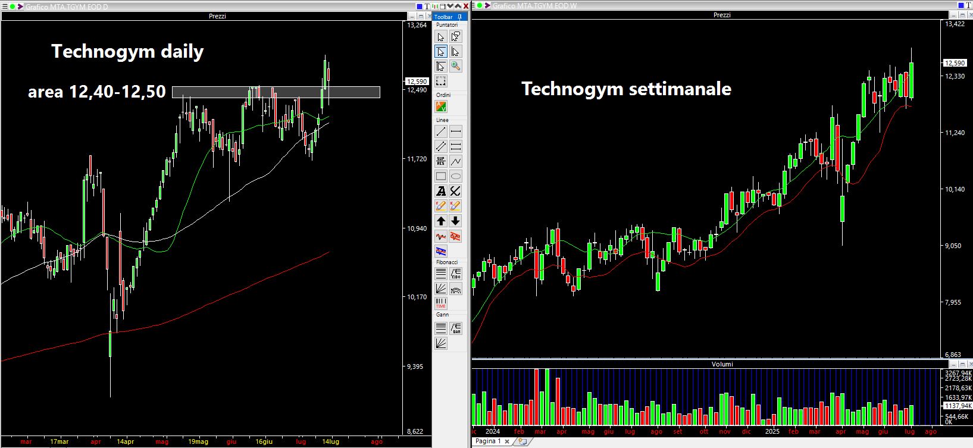Click the 'Technogym daily' annotation text
Image resolution: width=973 pixels, height=448 pixels.
coord(127,52)
